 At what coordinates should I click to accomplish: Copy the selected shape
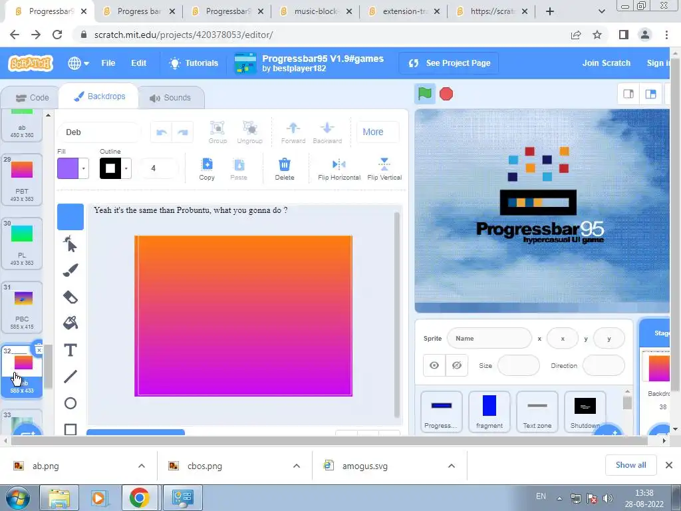[207, 168]
